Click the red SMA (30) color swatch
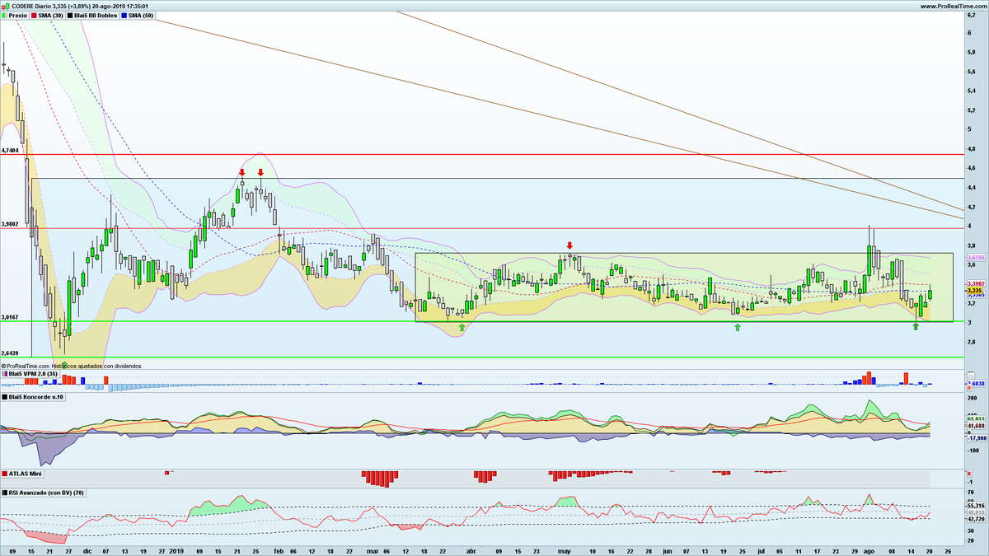 coord(34,16)
